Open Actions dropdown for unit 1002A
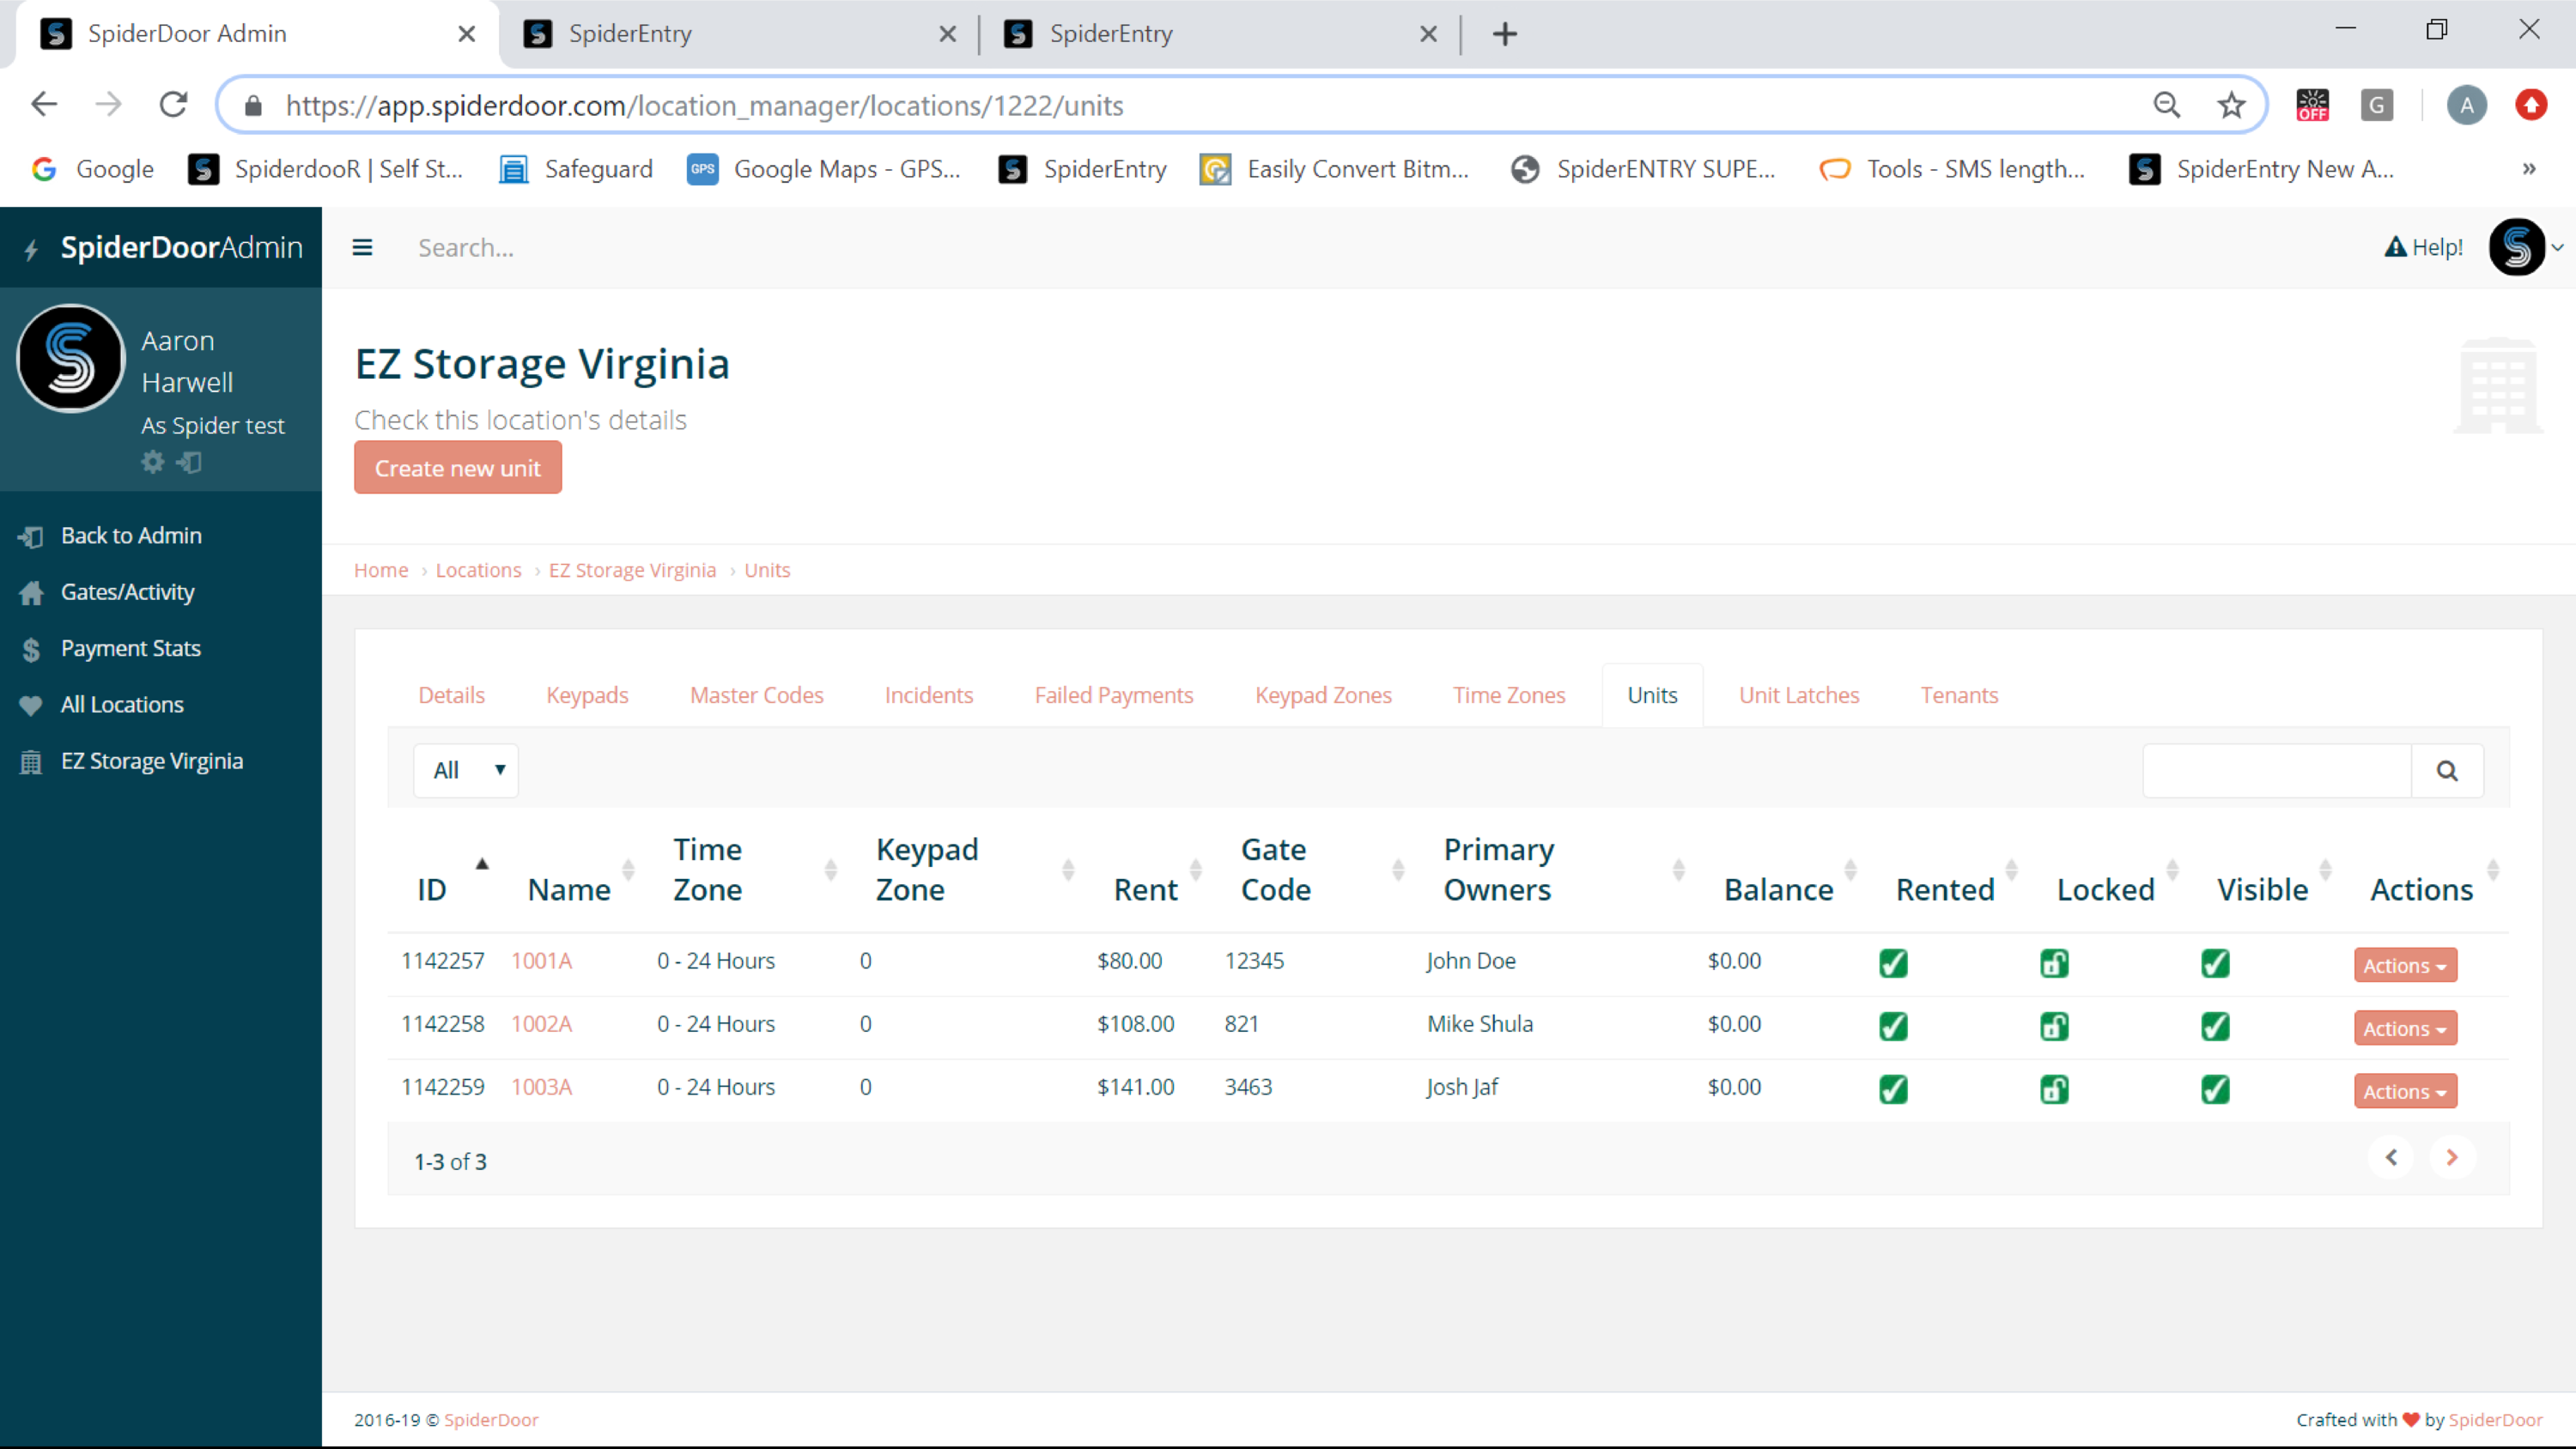The image size is (2576, 1449). click(2405, 1028)
